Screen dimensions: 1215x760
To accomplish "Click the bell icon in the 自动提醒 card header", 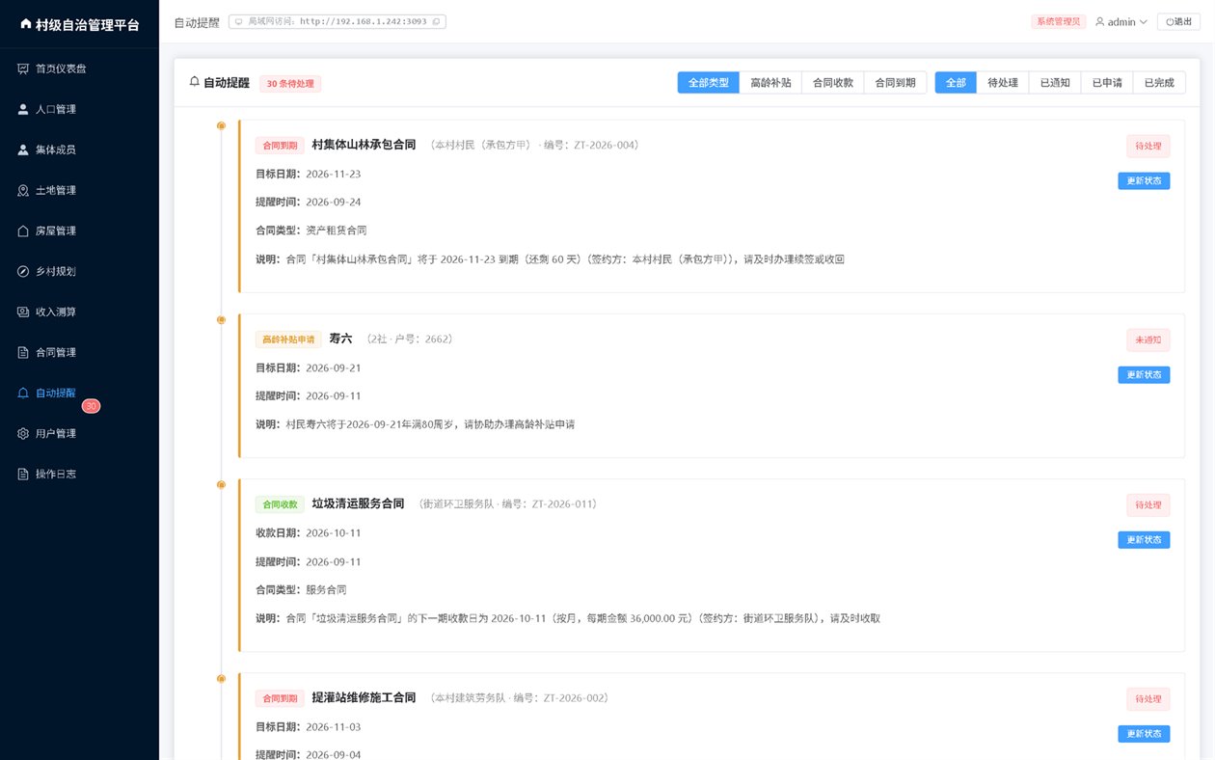I will [195, 83].
